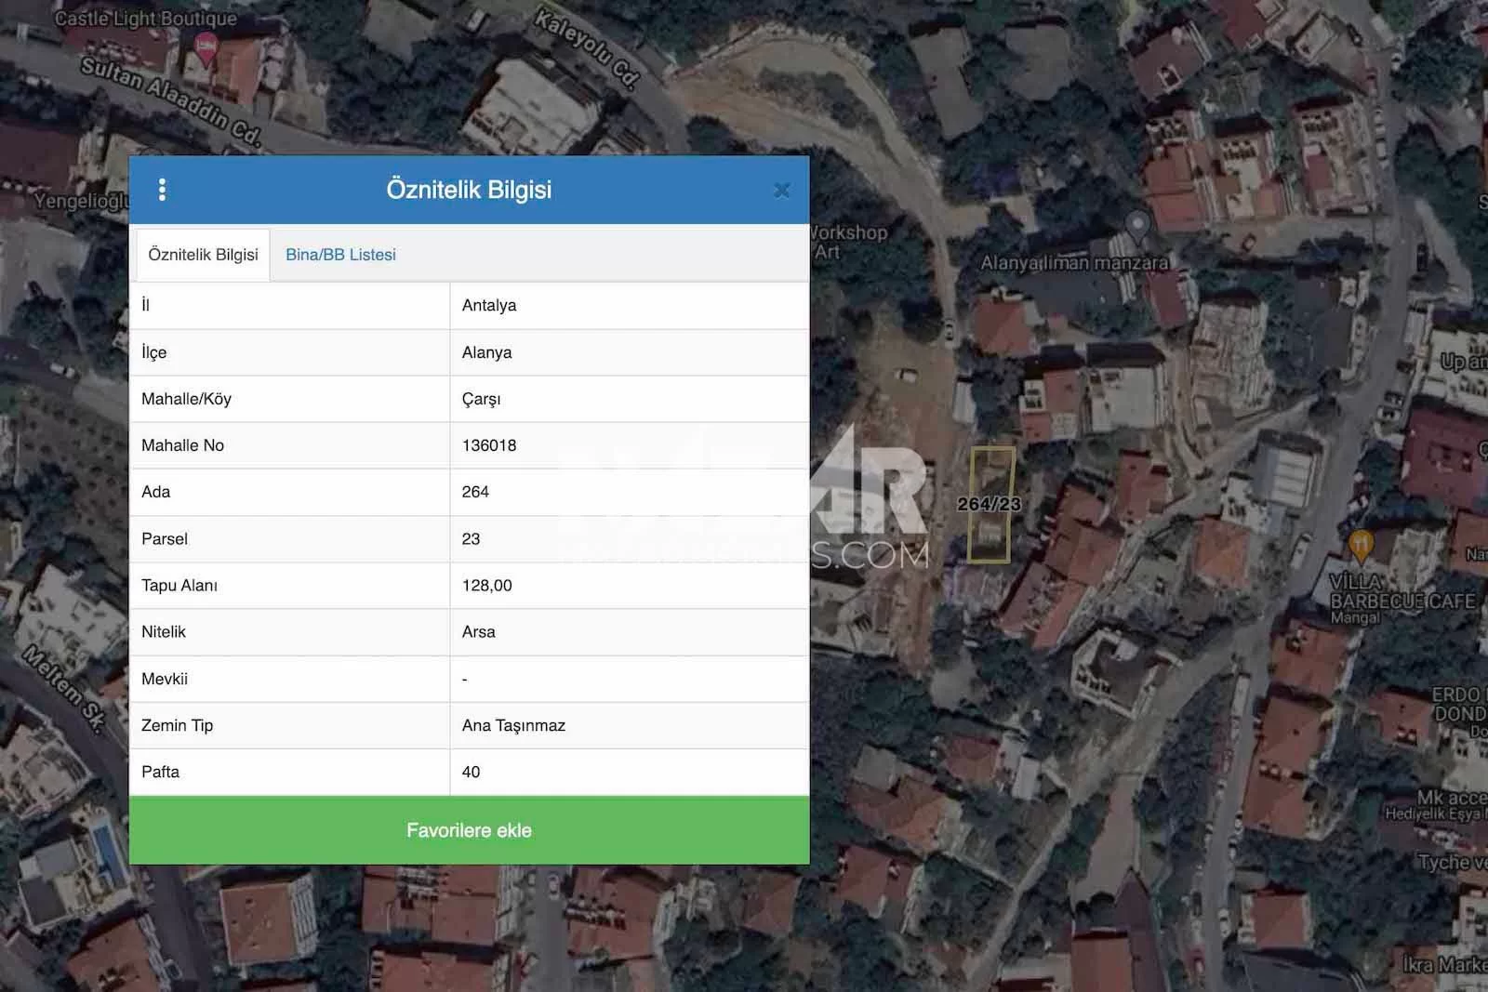Click the Zemin Tip value Ana Taşınmaz
Screen dimensions: 1488x992
513,726
